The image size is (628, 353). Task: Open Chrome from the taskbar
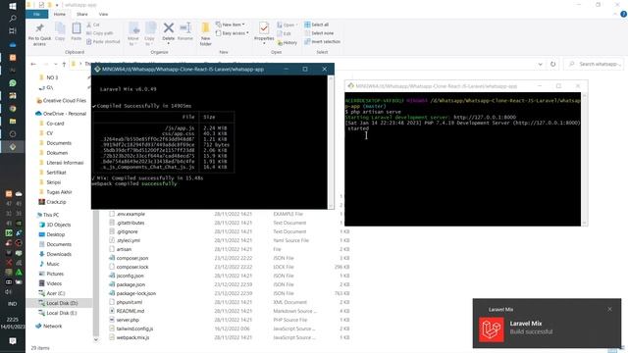tap(13, 109)
